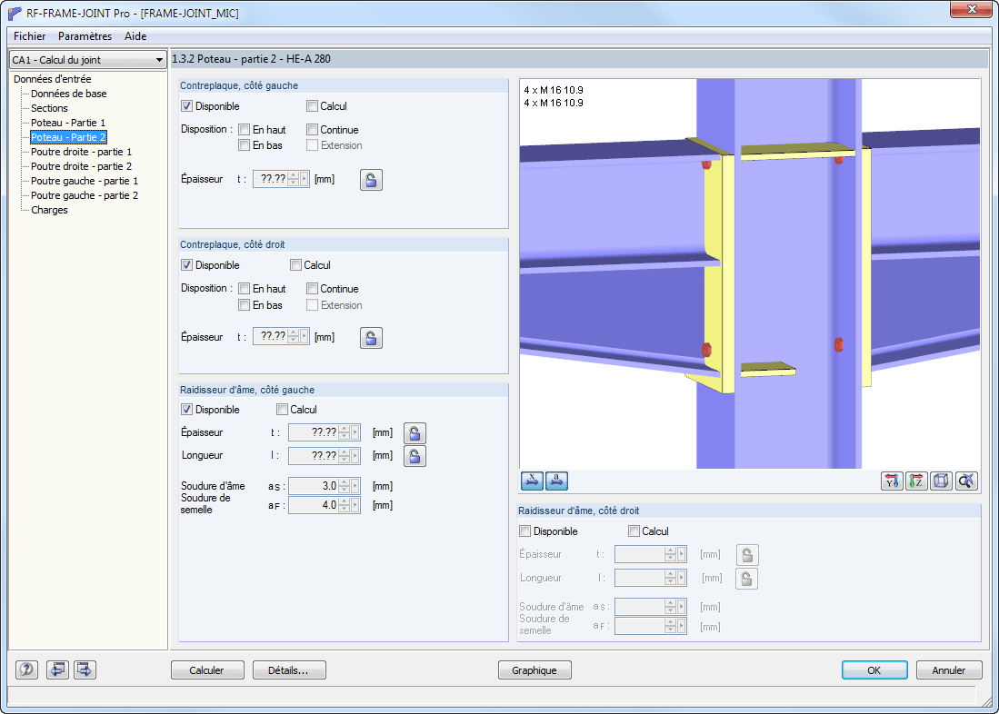The image size is (999, 714).
Task: Select Poutre gauche - partie 1
Action: (85, 181)
